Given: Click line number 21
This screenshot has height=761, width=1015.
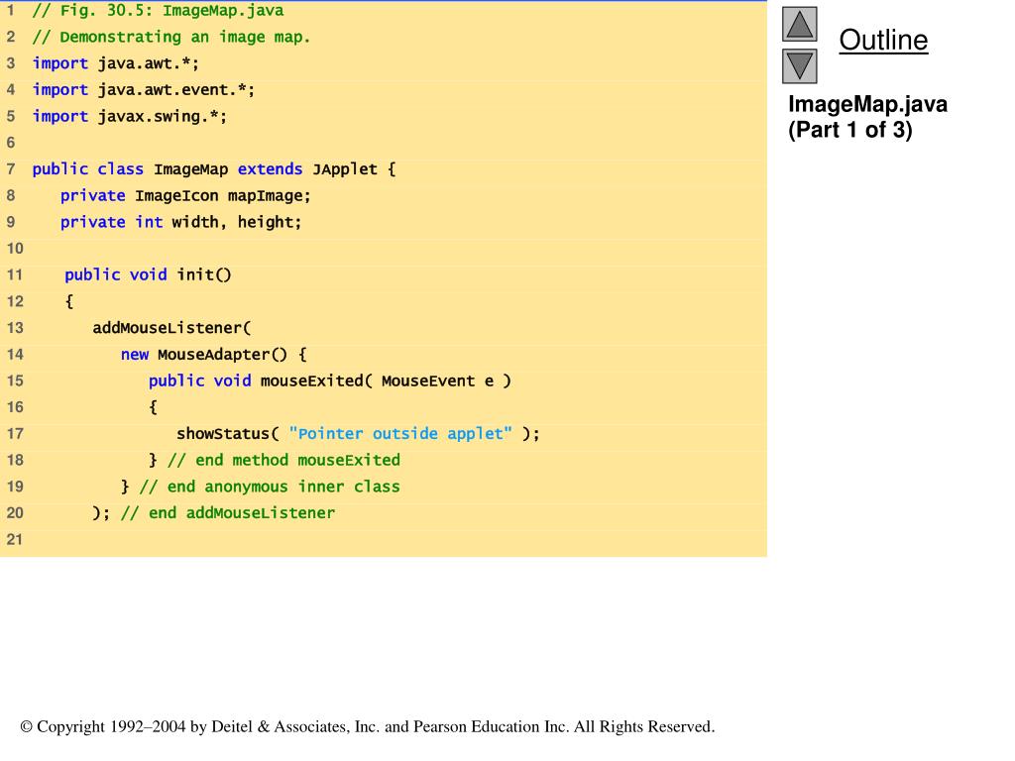Looking at the screenshot, I should point(14,540).
